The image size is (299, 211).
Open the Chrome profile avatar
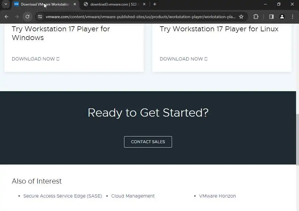[282, 17]
